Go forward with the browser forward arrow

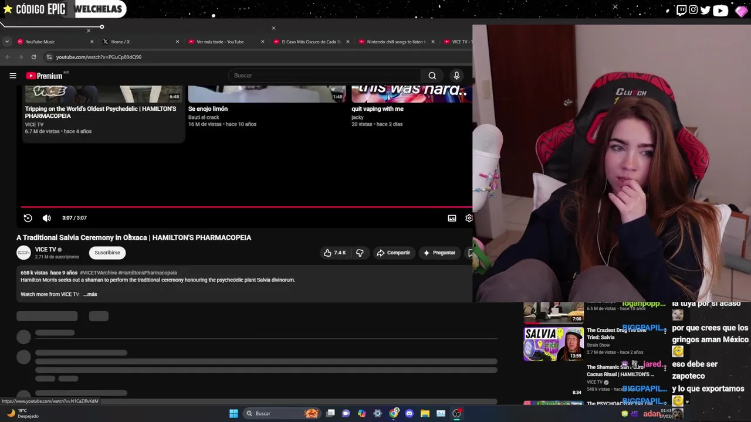tap(21, 57)
